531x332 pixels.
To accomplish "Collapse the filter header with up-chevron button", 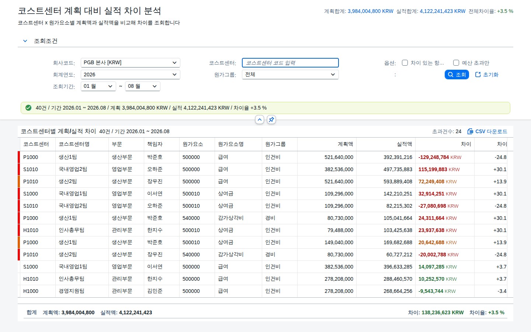I will pyautogui.click(x=260, y=120).
